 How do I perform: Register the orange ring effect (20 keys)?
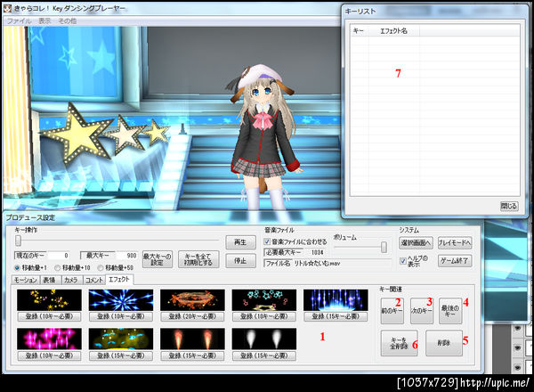point(192,316)
